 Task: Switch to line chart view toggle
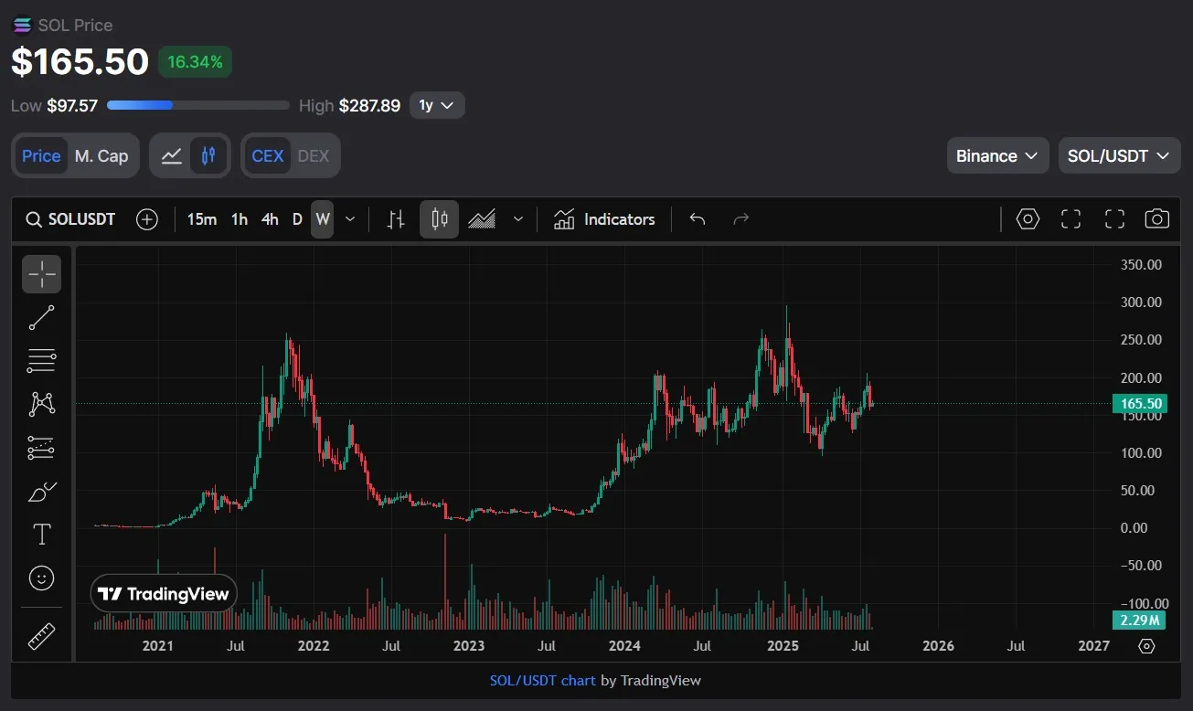click(171, 156)
